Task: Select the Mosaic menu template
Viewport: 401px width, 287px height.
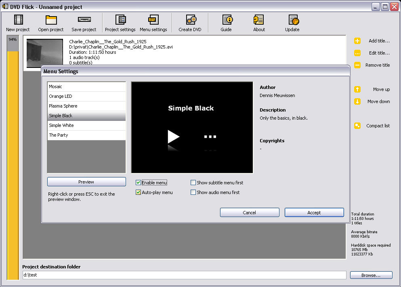Action: (86, 87)
